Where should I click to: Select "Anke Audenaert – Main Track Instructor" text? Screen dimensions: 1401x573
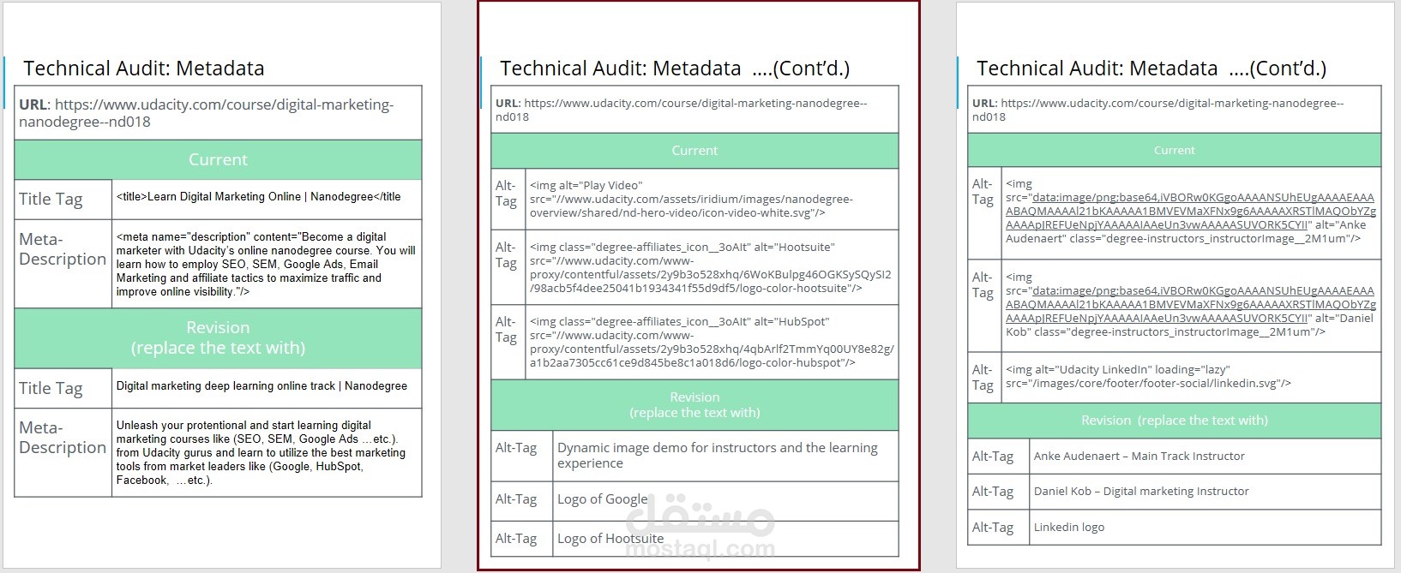pyautogui.click(x=1139, y=457)
